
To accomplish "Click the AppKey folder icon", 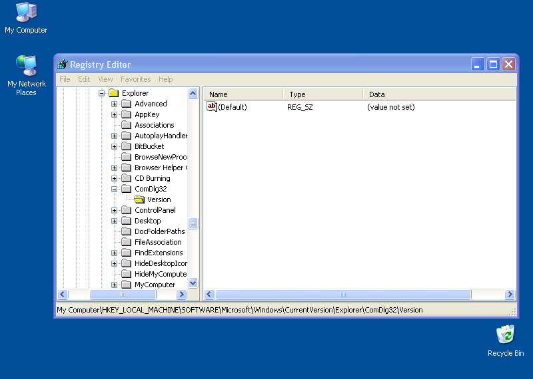I will (x=127, y=114).
